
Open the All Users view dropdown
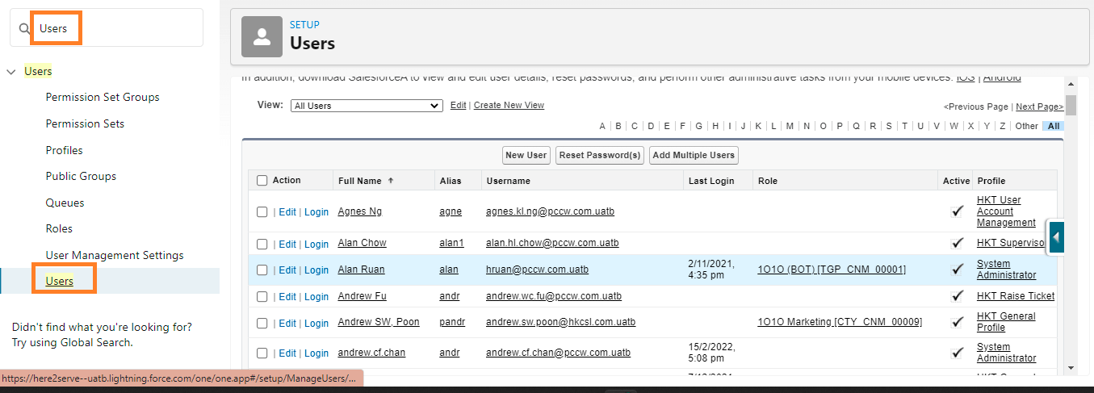[x=367, y=106]
